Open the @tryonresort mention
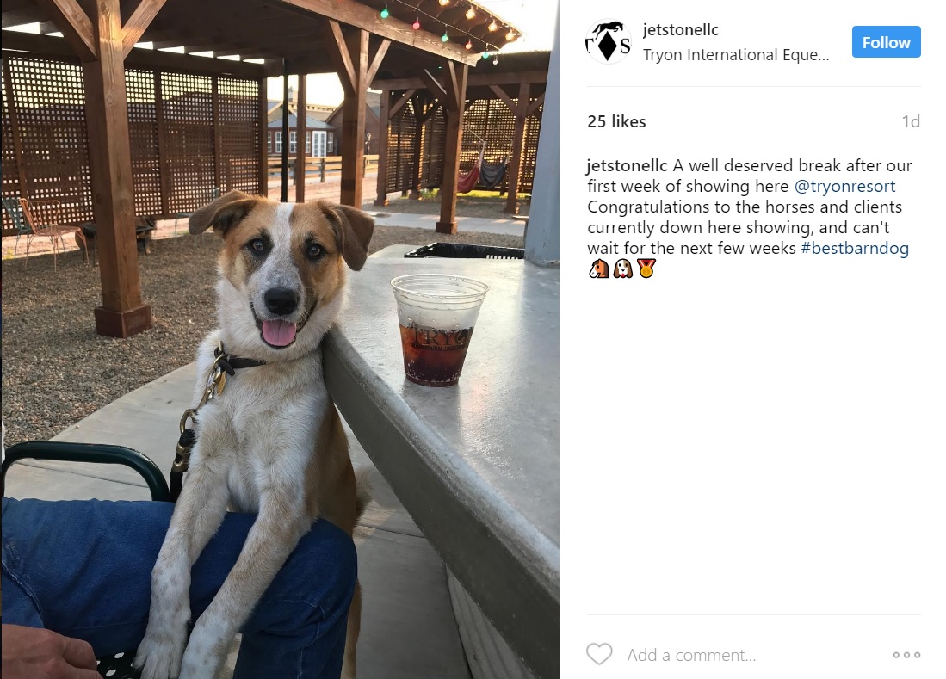The image size is (946, 679). pos(844,187)
